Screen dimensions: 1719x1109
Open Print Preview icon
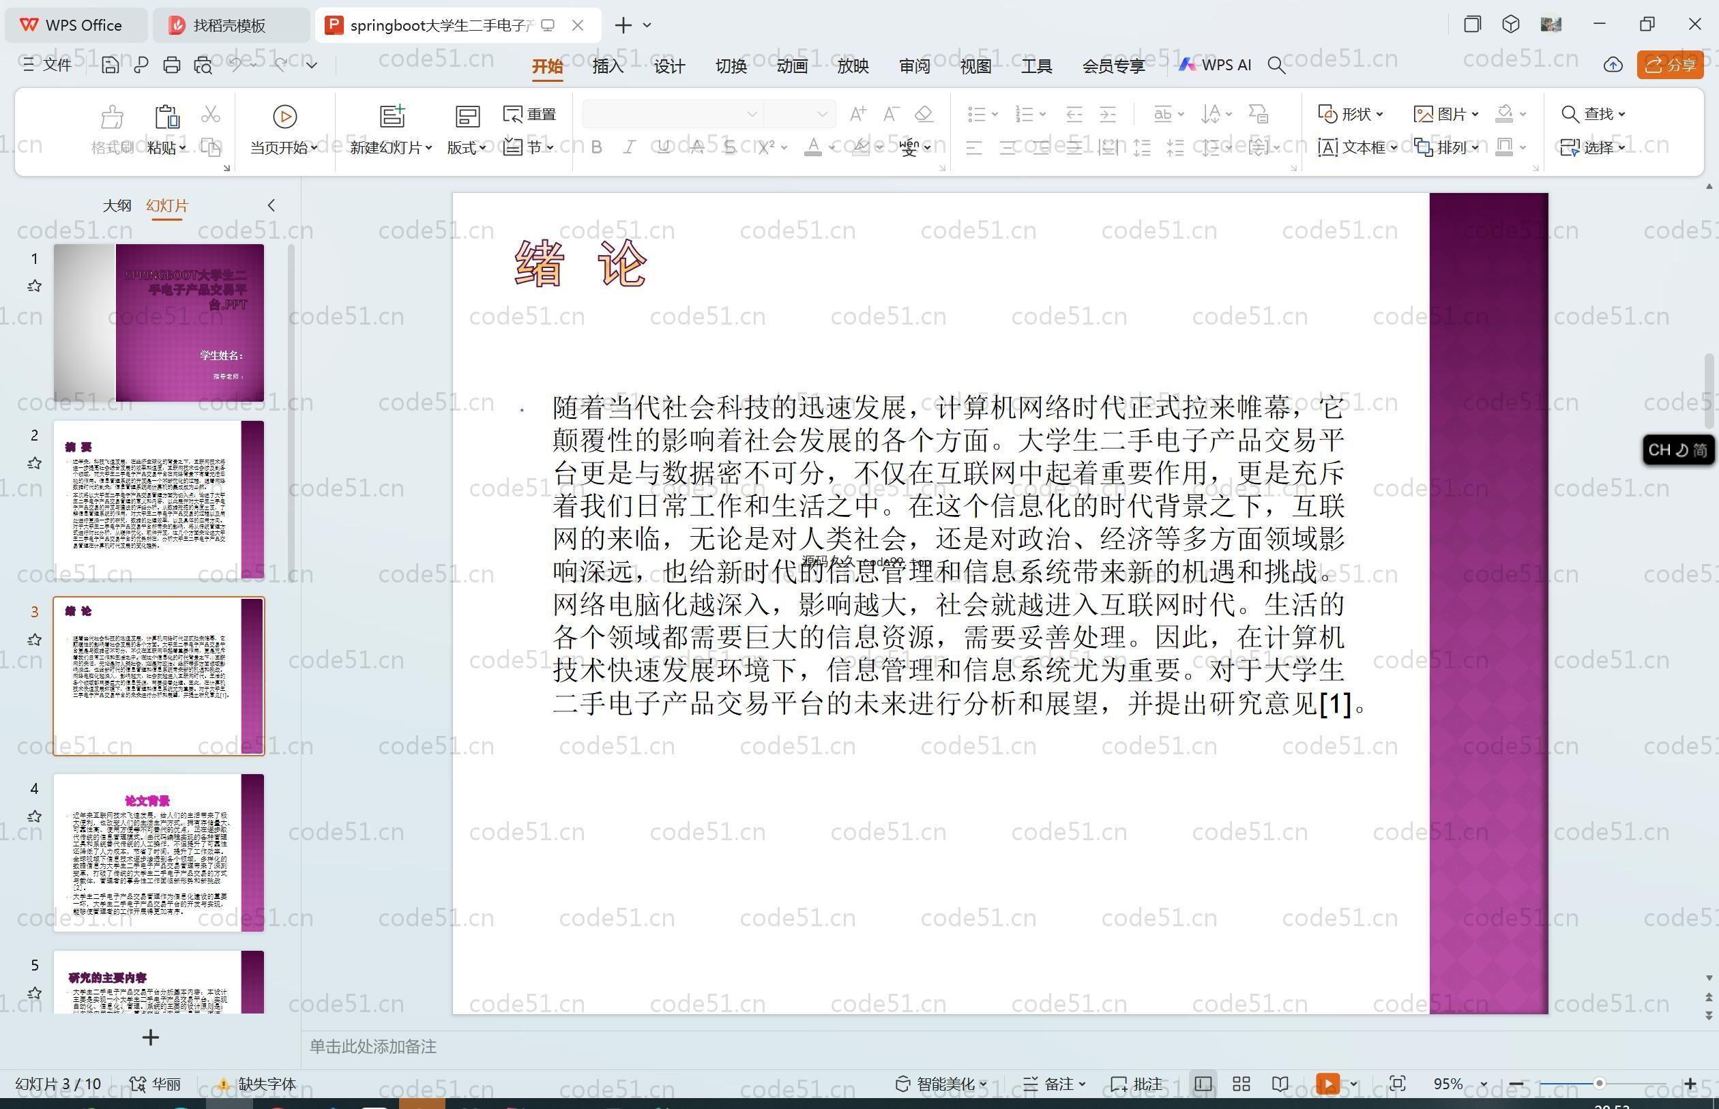pyautogui.click(x=203, y=65)
